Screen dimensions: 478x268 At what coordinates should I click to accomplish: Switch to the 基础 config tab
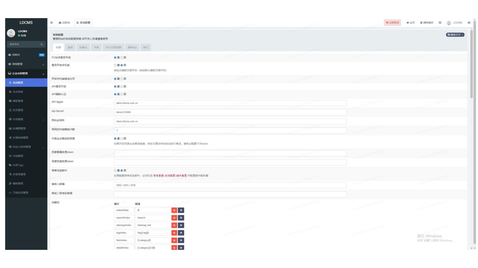70,47
